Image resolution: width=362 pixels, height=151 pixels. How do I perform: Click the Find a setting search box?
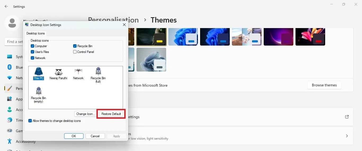[x=14, y=42]
